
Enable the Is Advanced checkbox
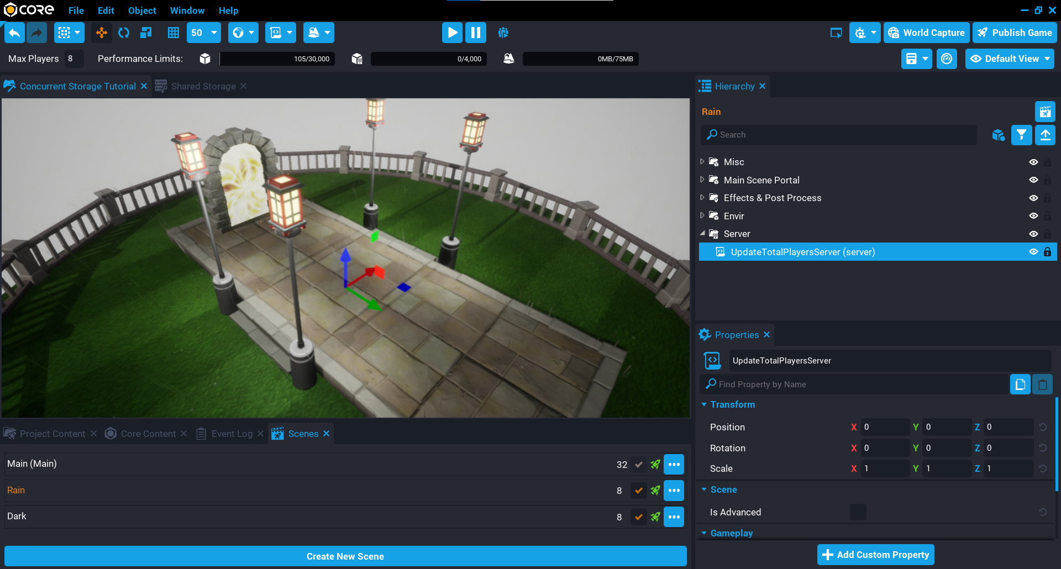click(x=858, y=512)
